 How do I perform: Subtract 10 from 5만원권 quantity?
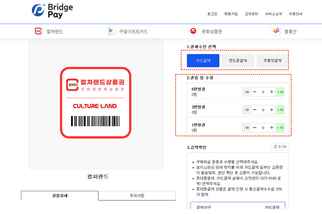[246, 92]
